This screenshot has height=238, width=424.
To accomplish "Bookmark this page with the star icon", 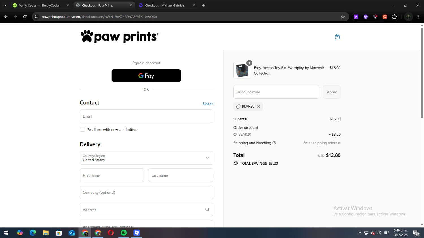I will tap(343, 17).
